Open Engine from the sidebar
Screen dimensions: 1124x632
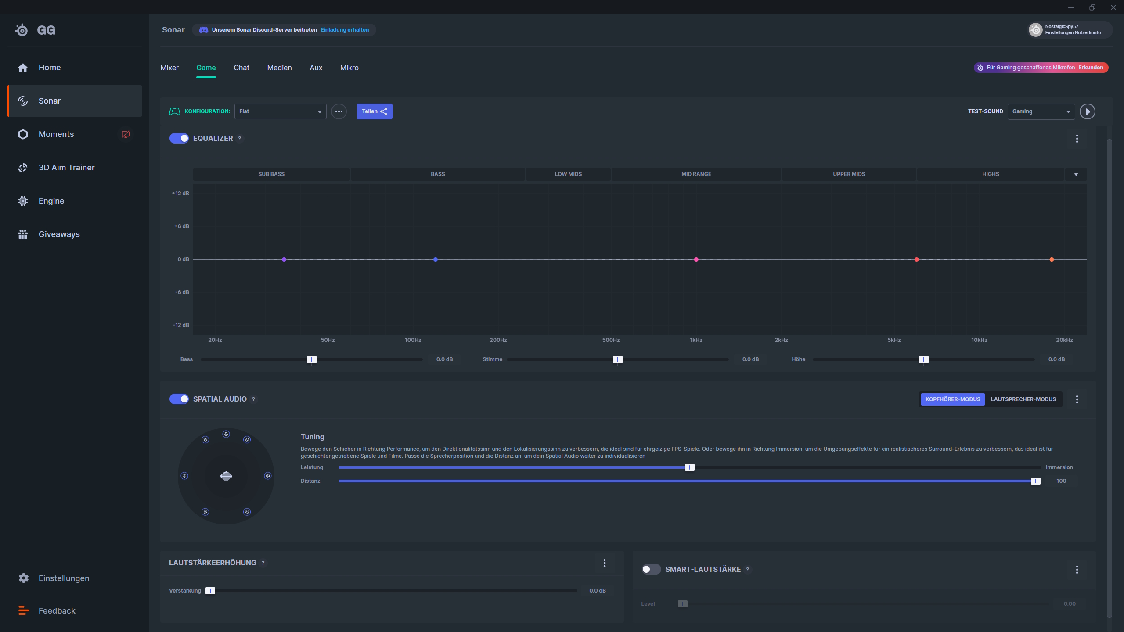pos(51,201)
